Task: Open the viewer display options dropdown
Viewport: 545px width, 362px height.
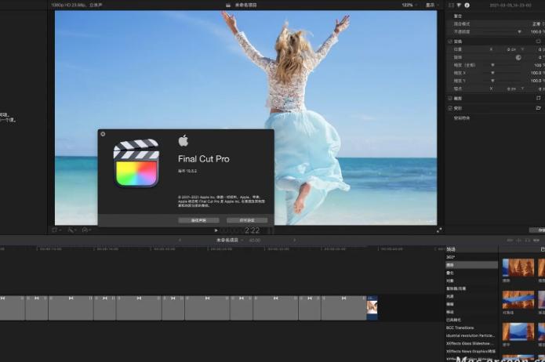Action: [430, 5]
